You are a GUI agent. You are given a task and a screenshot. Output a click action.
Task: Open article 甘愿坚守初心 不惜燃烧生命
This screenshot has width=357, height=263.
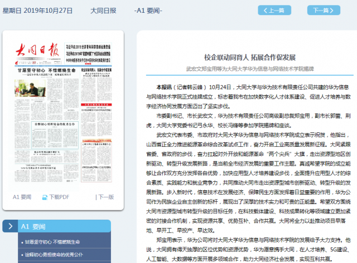pyautogui.click(x=52, y=242)
